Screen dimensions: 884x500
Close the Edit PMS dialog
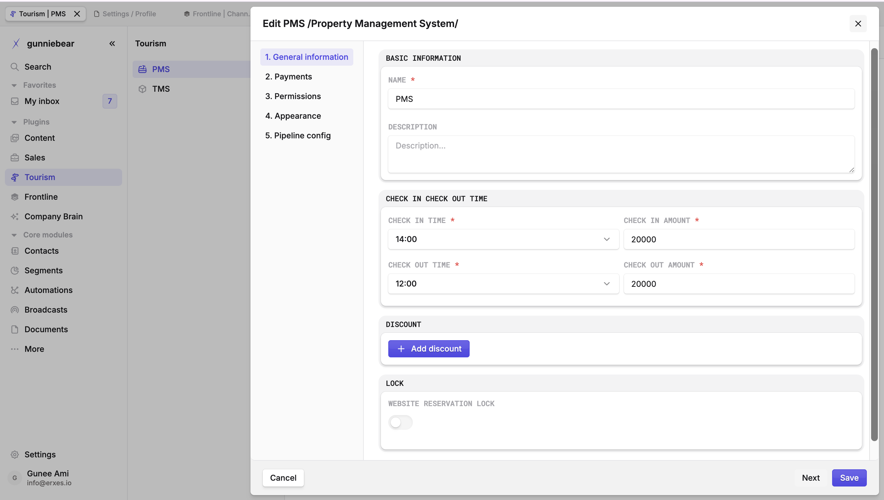tap(858, 24)
